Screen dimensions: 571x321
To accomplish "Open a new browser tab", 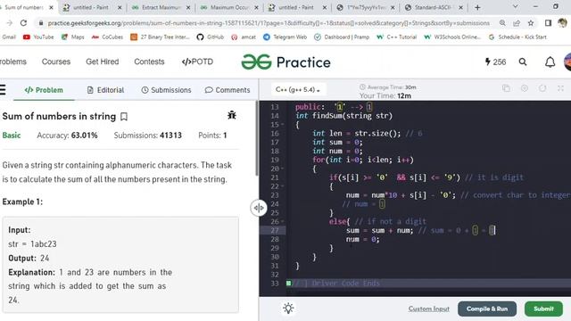I will coord(477,7).
